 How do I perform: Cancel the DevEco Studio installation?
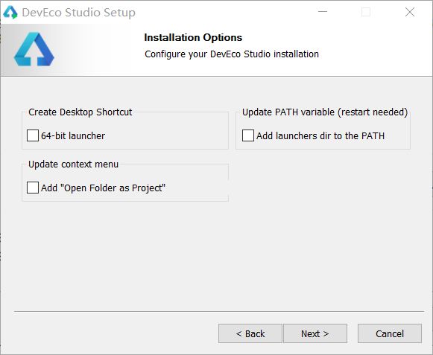point(390,333)
